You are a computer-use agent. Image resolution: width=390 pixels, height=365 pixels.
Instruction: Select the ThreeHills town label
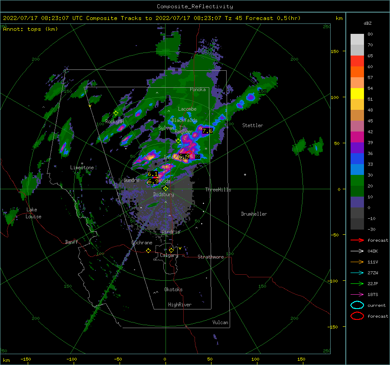click(x=218, y=190)
